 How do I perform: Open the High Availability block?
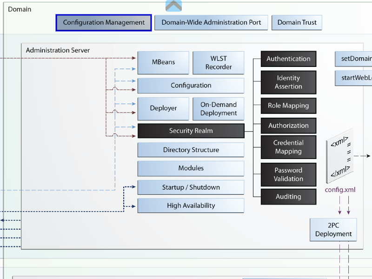coord(191,206)
